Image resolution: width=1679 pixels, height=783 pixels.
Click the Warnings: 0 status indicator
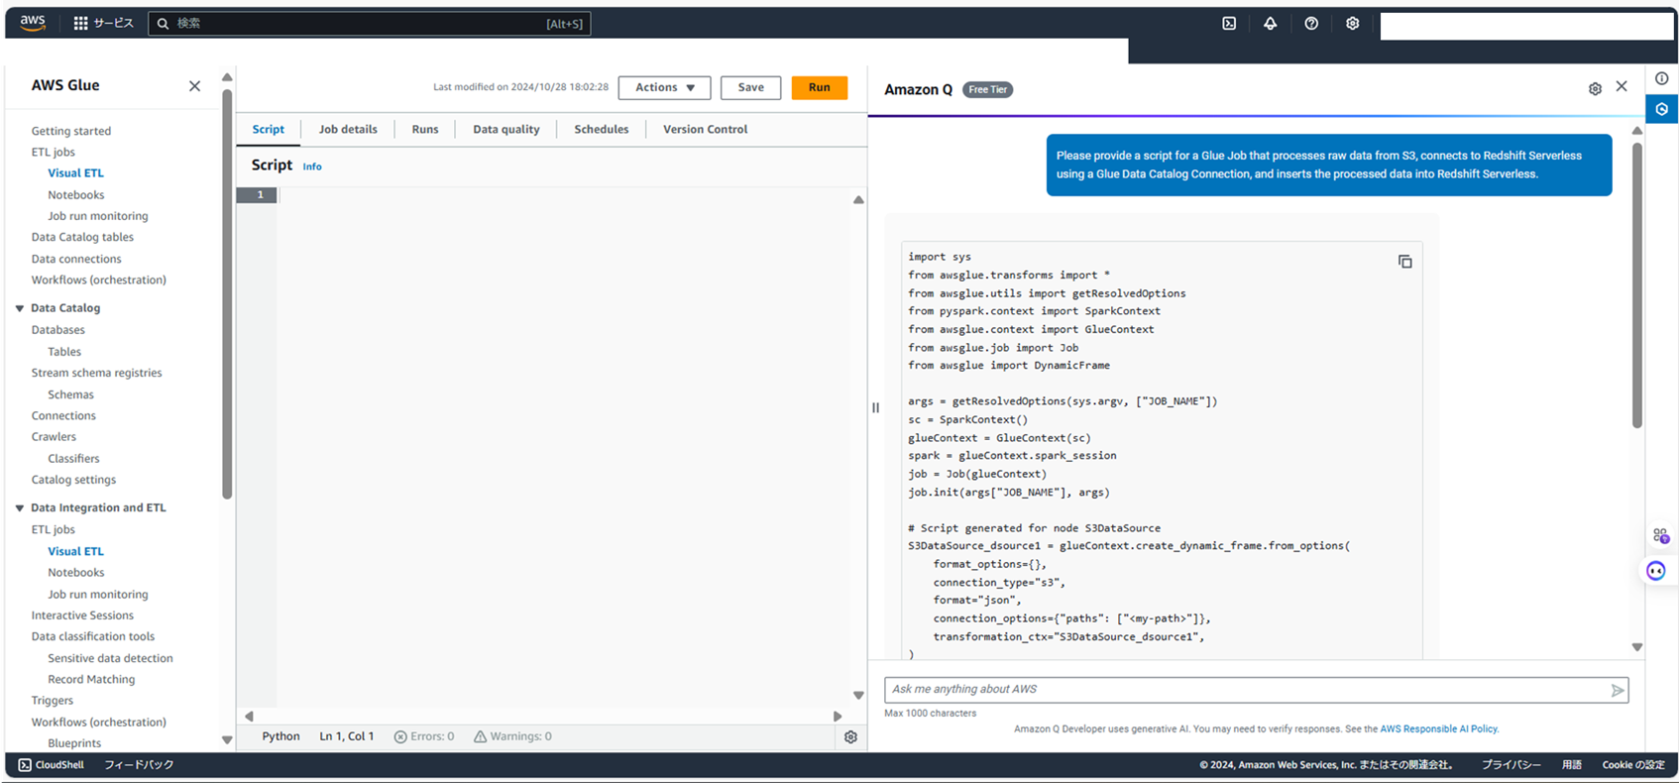pyautogui.click(x=512, y=736)
